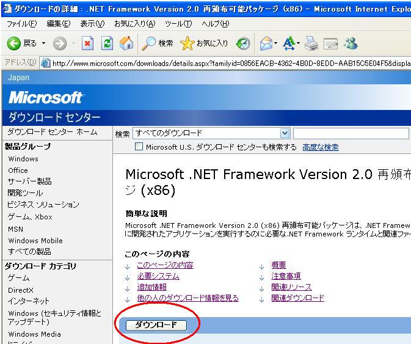Open the お気に入り(A) menu
The image size is (411, 344).
[x=135, y=24]
